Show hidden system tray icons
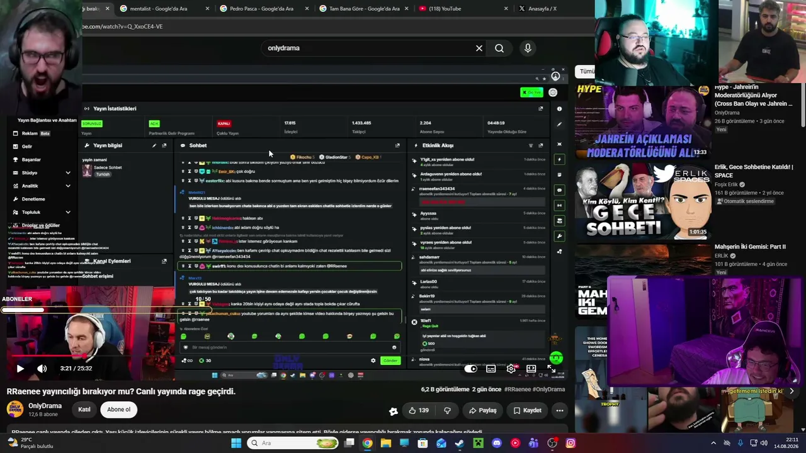 click(x=713, y=443)
